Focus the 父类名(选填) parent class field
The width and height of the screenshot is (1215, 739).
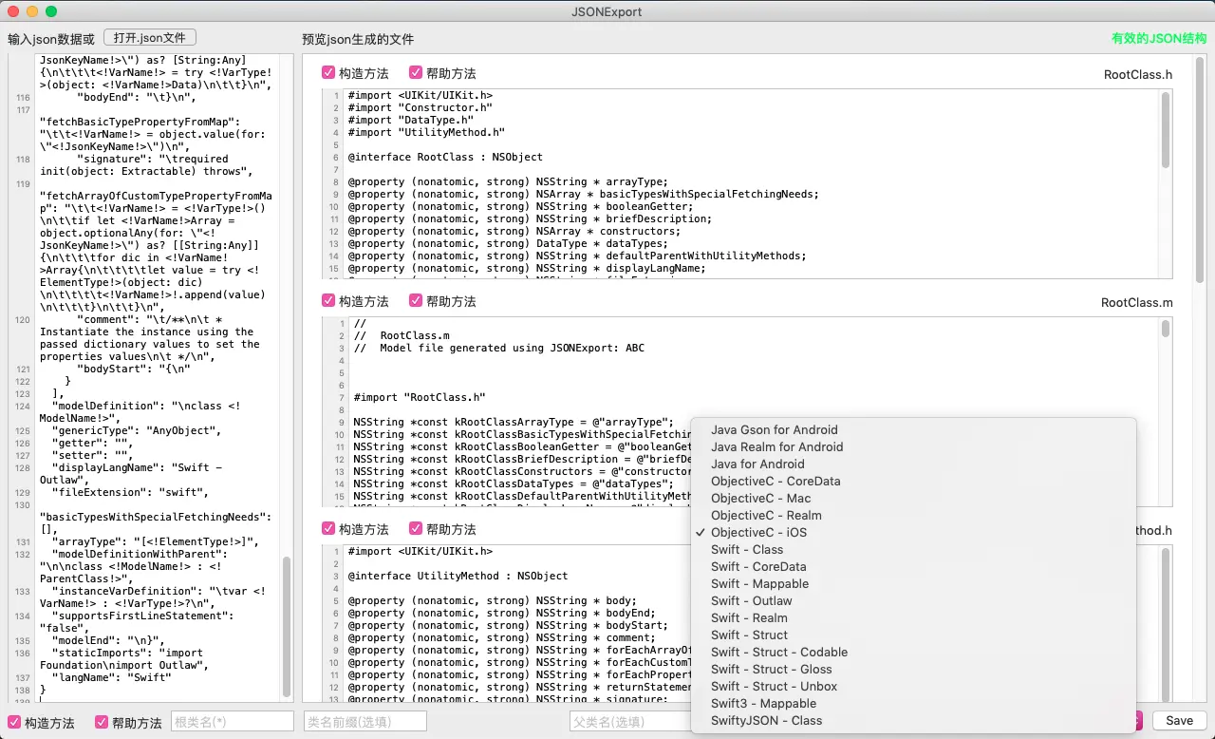tap(630, 722)
